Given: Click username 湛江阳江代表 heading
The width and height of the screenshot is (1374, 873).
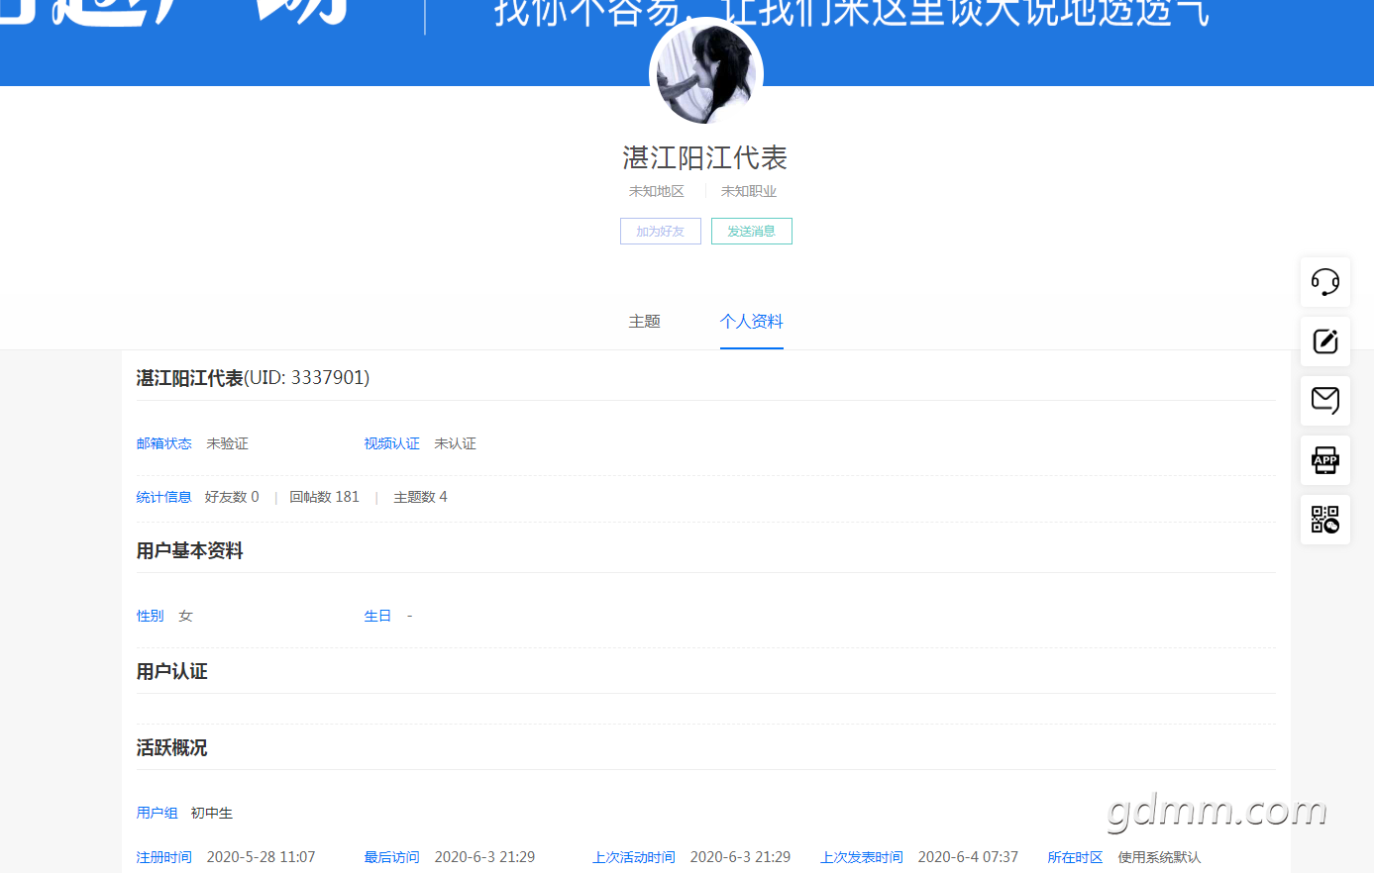Looking at the screenshot, I should pyautogui.click(x=705, y=158).
